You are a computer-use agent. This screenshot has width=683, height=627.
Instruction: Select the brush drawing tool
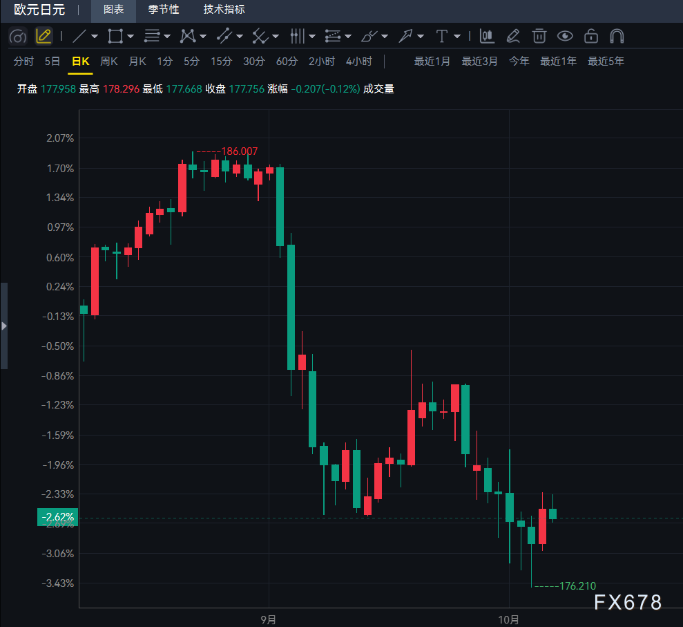click(369, 36)
